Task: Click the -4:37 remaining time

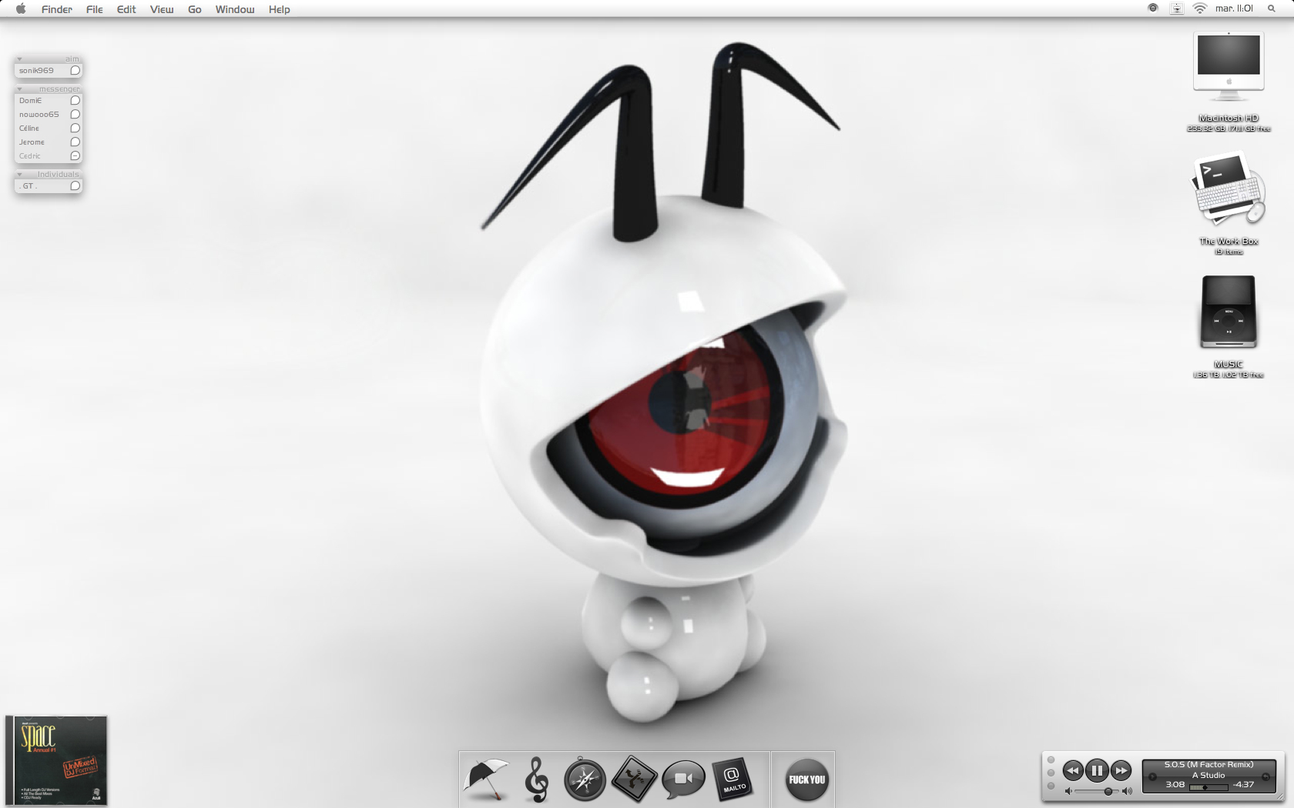Action: click(x=1243, y=784)
